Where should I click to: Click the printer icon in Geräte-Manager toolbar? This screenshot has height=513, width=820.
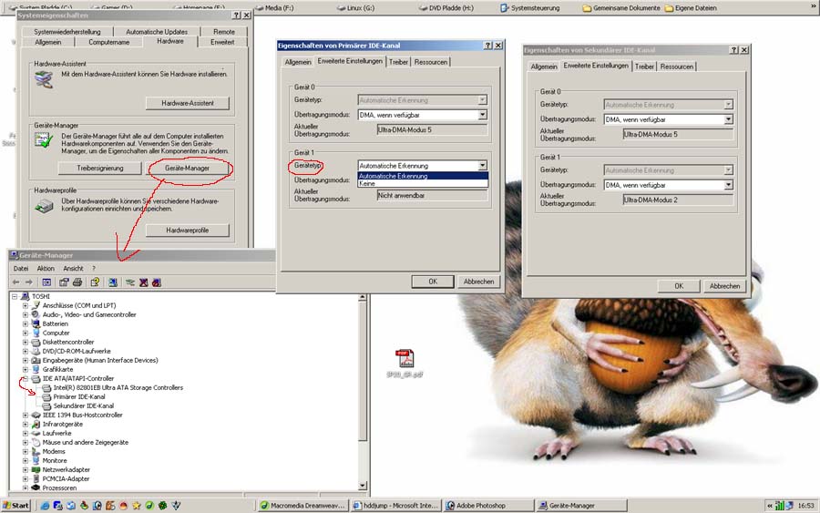(x=77, y=282)
